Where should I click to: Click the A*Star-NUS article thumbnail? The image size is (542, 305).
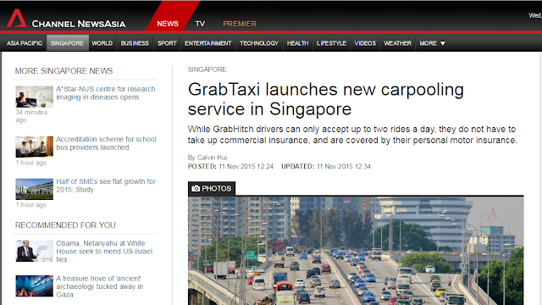pos(34,97)
